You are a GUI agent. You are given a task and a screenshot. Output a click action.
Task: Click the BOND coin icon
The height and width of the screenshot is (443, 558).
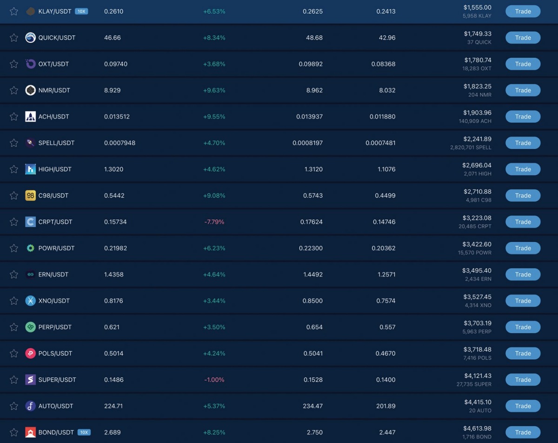[x=30, y=432]
